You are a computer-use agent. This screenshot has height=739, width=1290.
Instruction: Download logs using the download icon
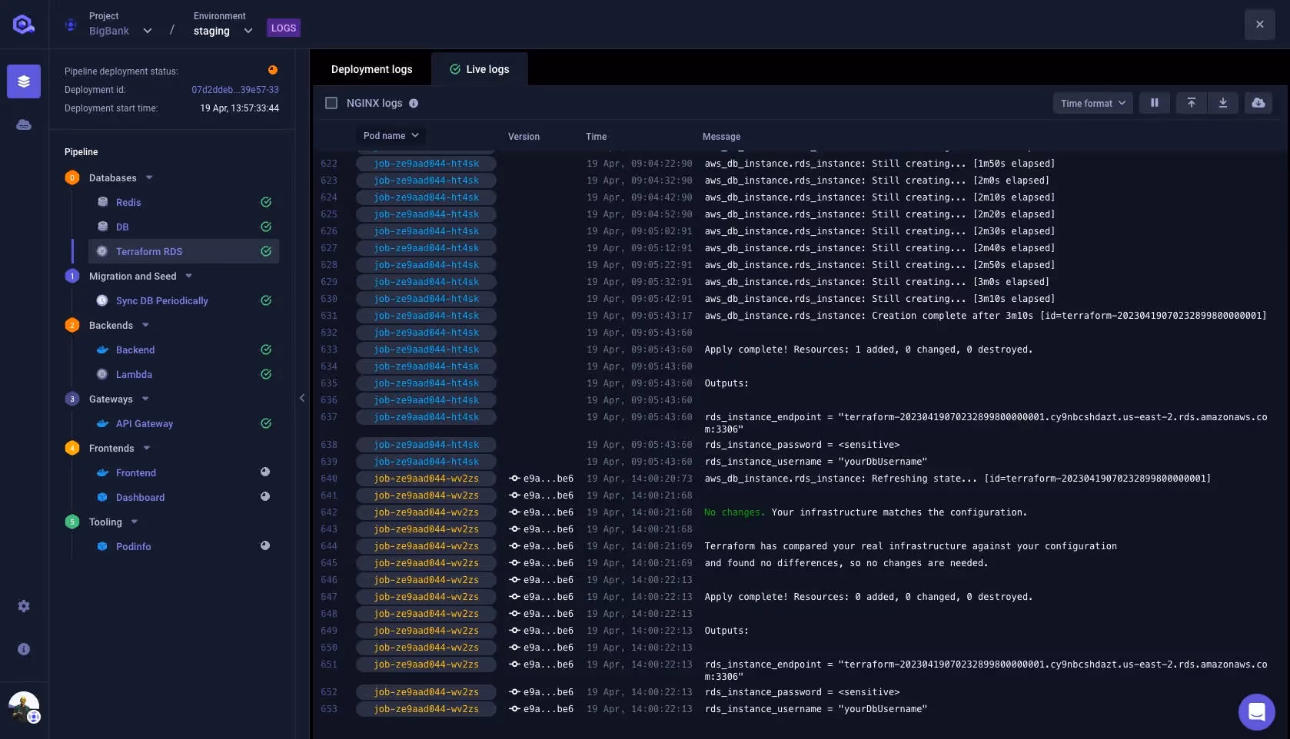tap(1222, 102)
